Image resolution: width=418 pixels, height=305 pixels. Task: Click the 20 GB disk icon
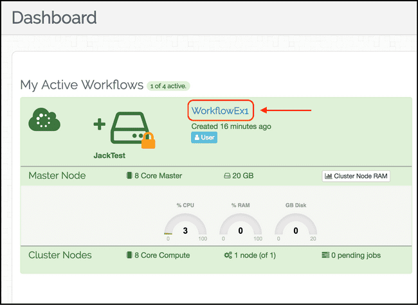click(x=227, y=176)
